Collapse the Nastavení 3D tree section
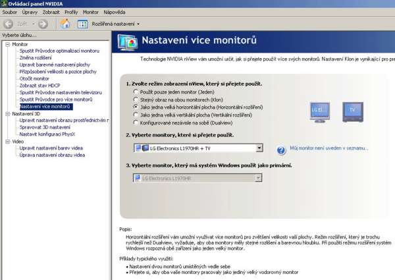The width and height of the screenshot is (395, 280). tap(7, 114)
